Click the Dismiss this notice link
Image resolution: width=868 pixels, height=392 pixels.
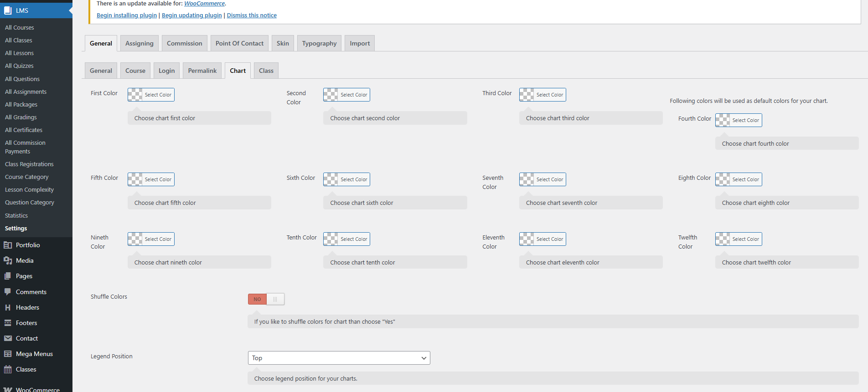[x=252, y=15]
